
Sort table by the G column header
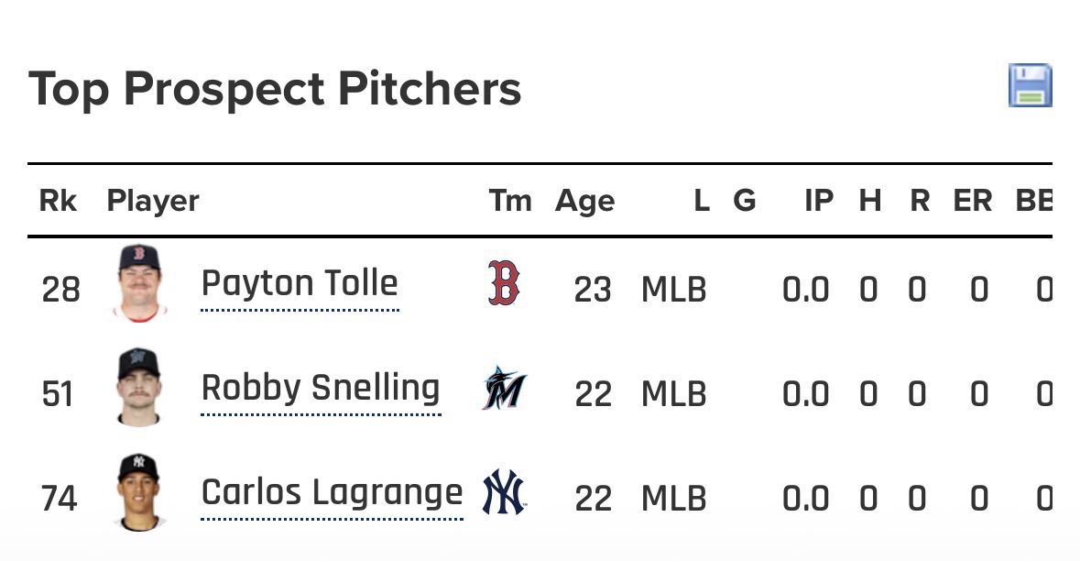[x=744, y=201]
